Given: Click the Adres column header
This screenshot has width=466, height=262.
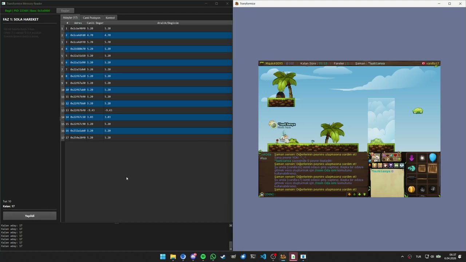Looking at the screenshot, I should (x=78, y=23).
